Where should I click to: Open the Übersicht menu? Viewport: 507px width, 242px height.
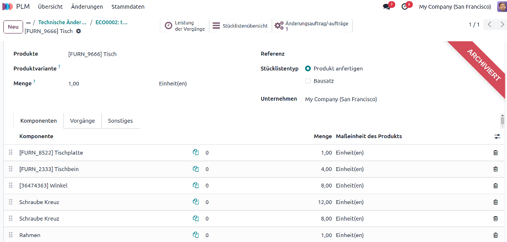[50, 7]
